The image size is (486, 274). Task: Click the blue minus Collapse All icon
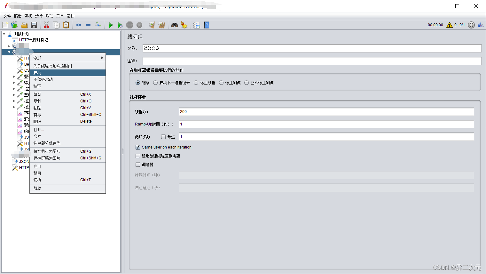click(88, 25)
